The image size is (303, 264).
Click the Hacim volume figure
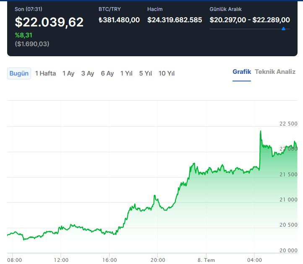[x=175, y=20]
